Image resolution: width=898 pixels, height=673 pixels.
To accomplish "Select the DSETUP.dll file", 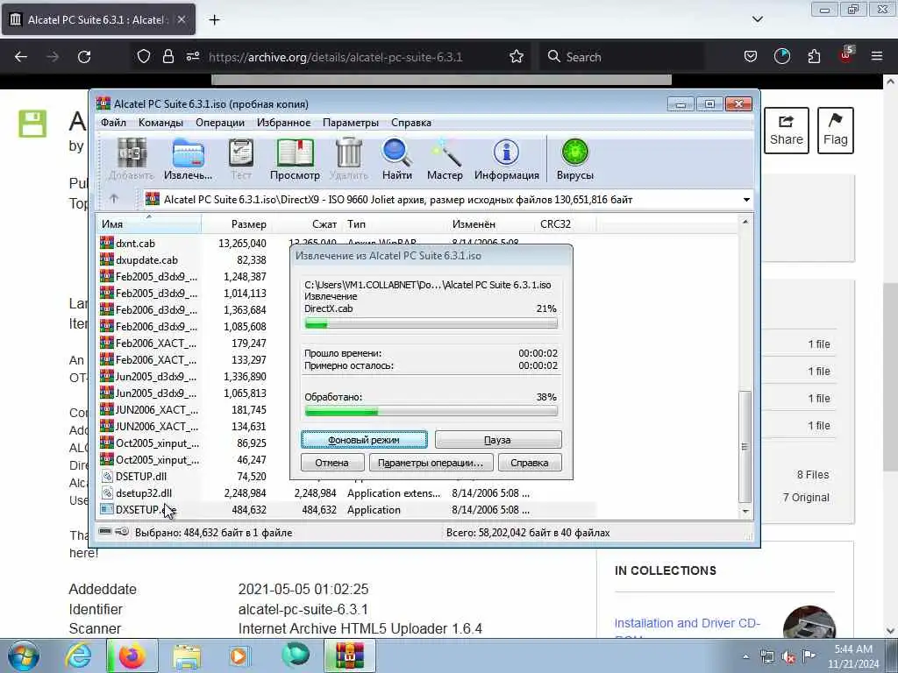I will tap(141, 476).
